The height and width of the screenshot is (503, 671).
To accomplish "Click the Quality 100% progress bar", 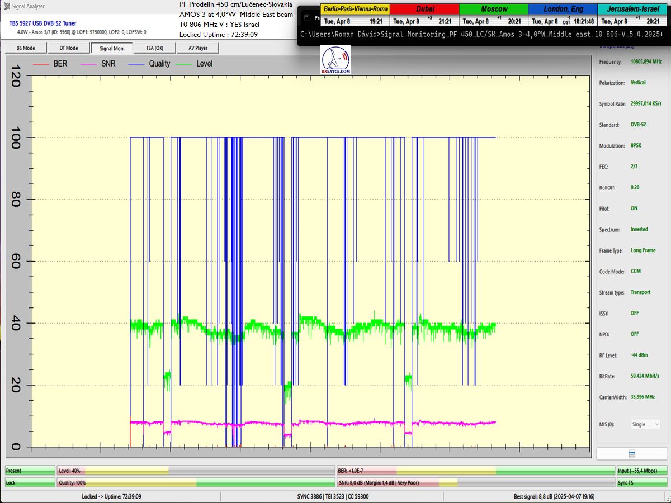I will coord(196,482).
